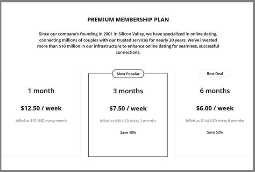Select the $6.00 / week price
This screenshot has width=255, height=172.
click(x=215, y=108)
